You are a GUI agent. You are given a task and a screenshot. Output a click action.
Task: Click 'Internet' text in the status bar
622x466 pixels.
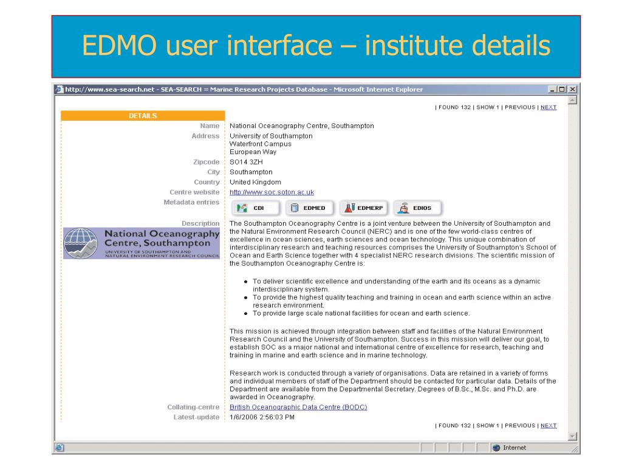pos(514,448)
